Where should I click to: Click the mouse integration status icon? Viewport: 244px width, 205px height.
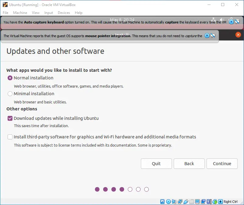pyautogui.click(x=215, y=202)
